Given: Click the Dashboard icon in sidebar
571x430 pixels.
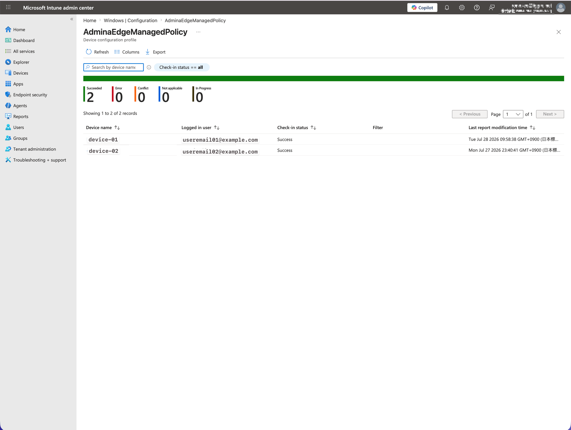Looking at the screenshot, I should click(x=8, y=40).
